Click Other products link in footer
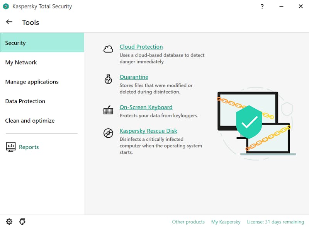This screenshot has height=227, width=309. point(188,222)
